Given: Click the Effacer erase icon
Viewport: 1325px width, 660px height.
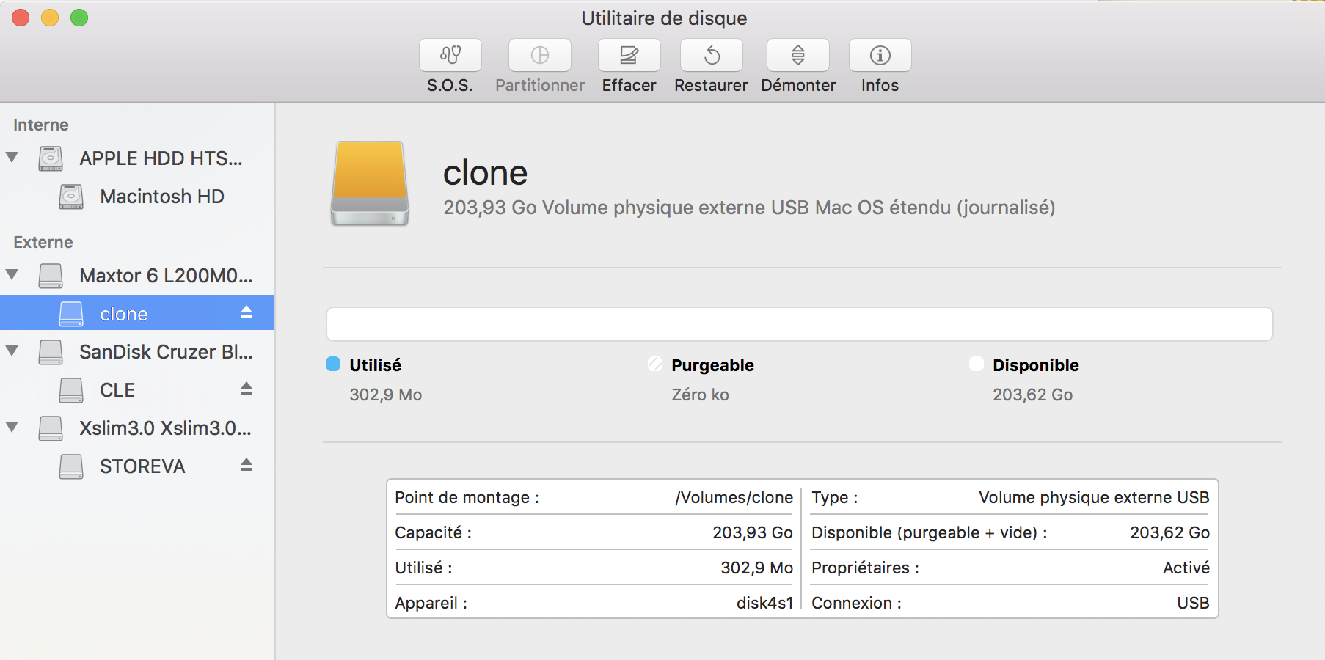Looking at the screenshot, I should [x=629, y=56].
